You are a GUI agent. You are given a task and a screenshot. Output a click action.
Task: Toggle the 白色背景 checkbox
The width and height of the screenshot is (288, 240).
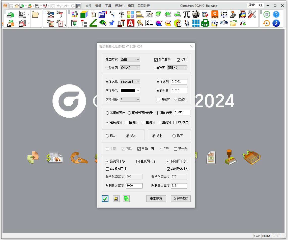click(156, 60)
